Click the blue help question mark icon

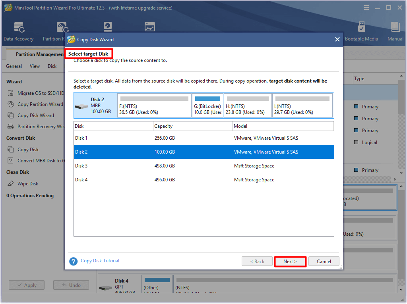pyautogui.click(x=74, y=261)
